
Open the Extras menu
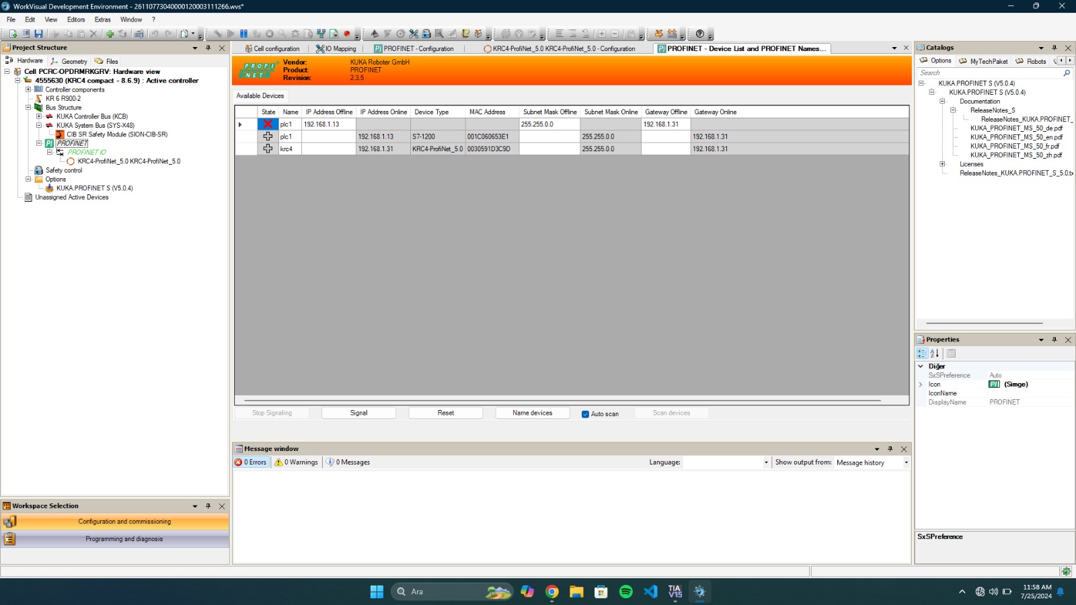(103, 19)
